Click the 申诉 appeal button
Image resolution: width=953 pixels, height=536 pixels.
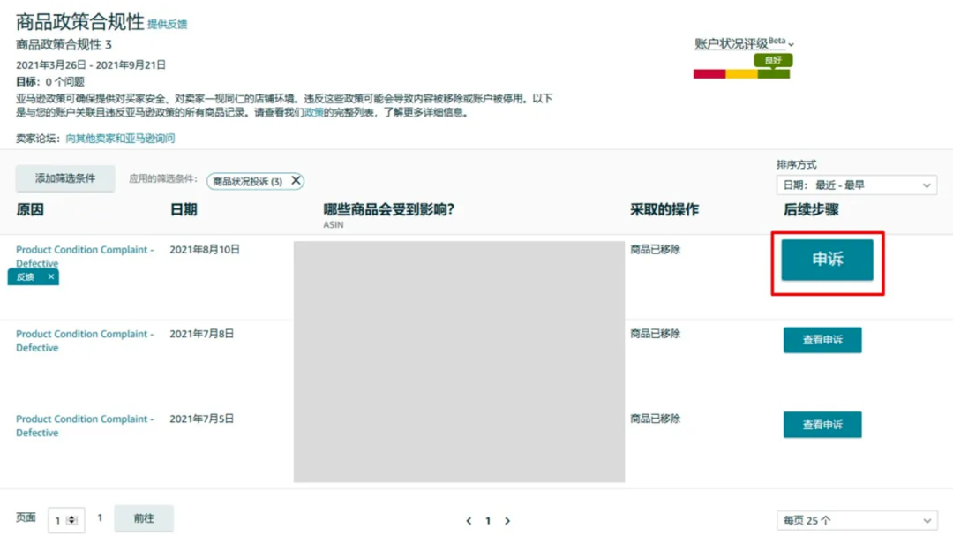(827, 260)
